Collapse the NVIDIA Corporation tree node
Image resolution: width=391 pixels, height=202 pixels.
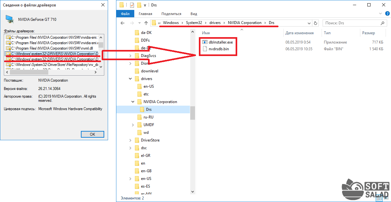pos(133,102)
